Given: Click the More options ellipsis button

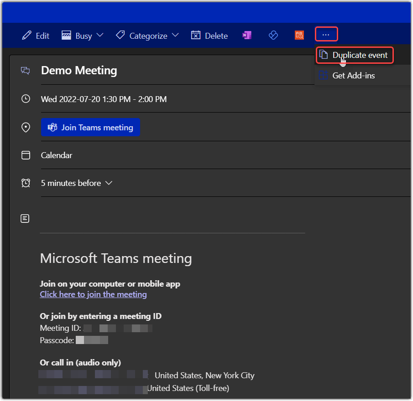Looking at the screenshot, I should tap(326, 35).
